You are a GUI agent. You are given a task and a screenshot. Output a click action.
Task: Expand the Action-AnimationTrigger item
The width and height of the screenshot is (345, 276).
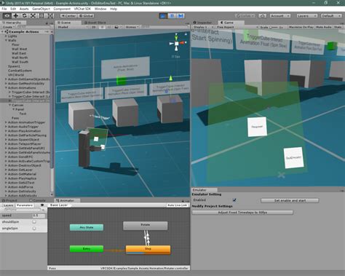pos(6,122)
